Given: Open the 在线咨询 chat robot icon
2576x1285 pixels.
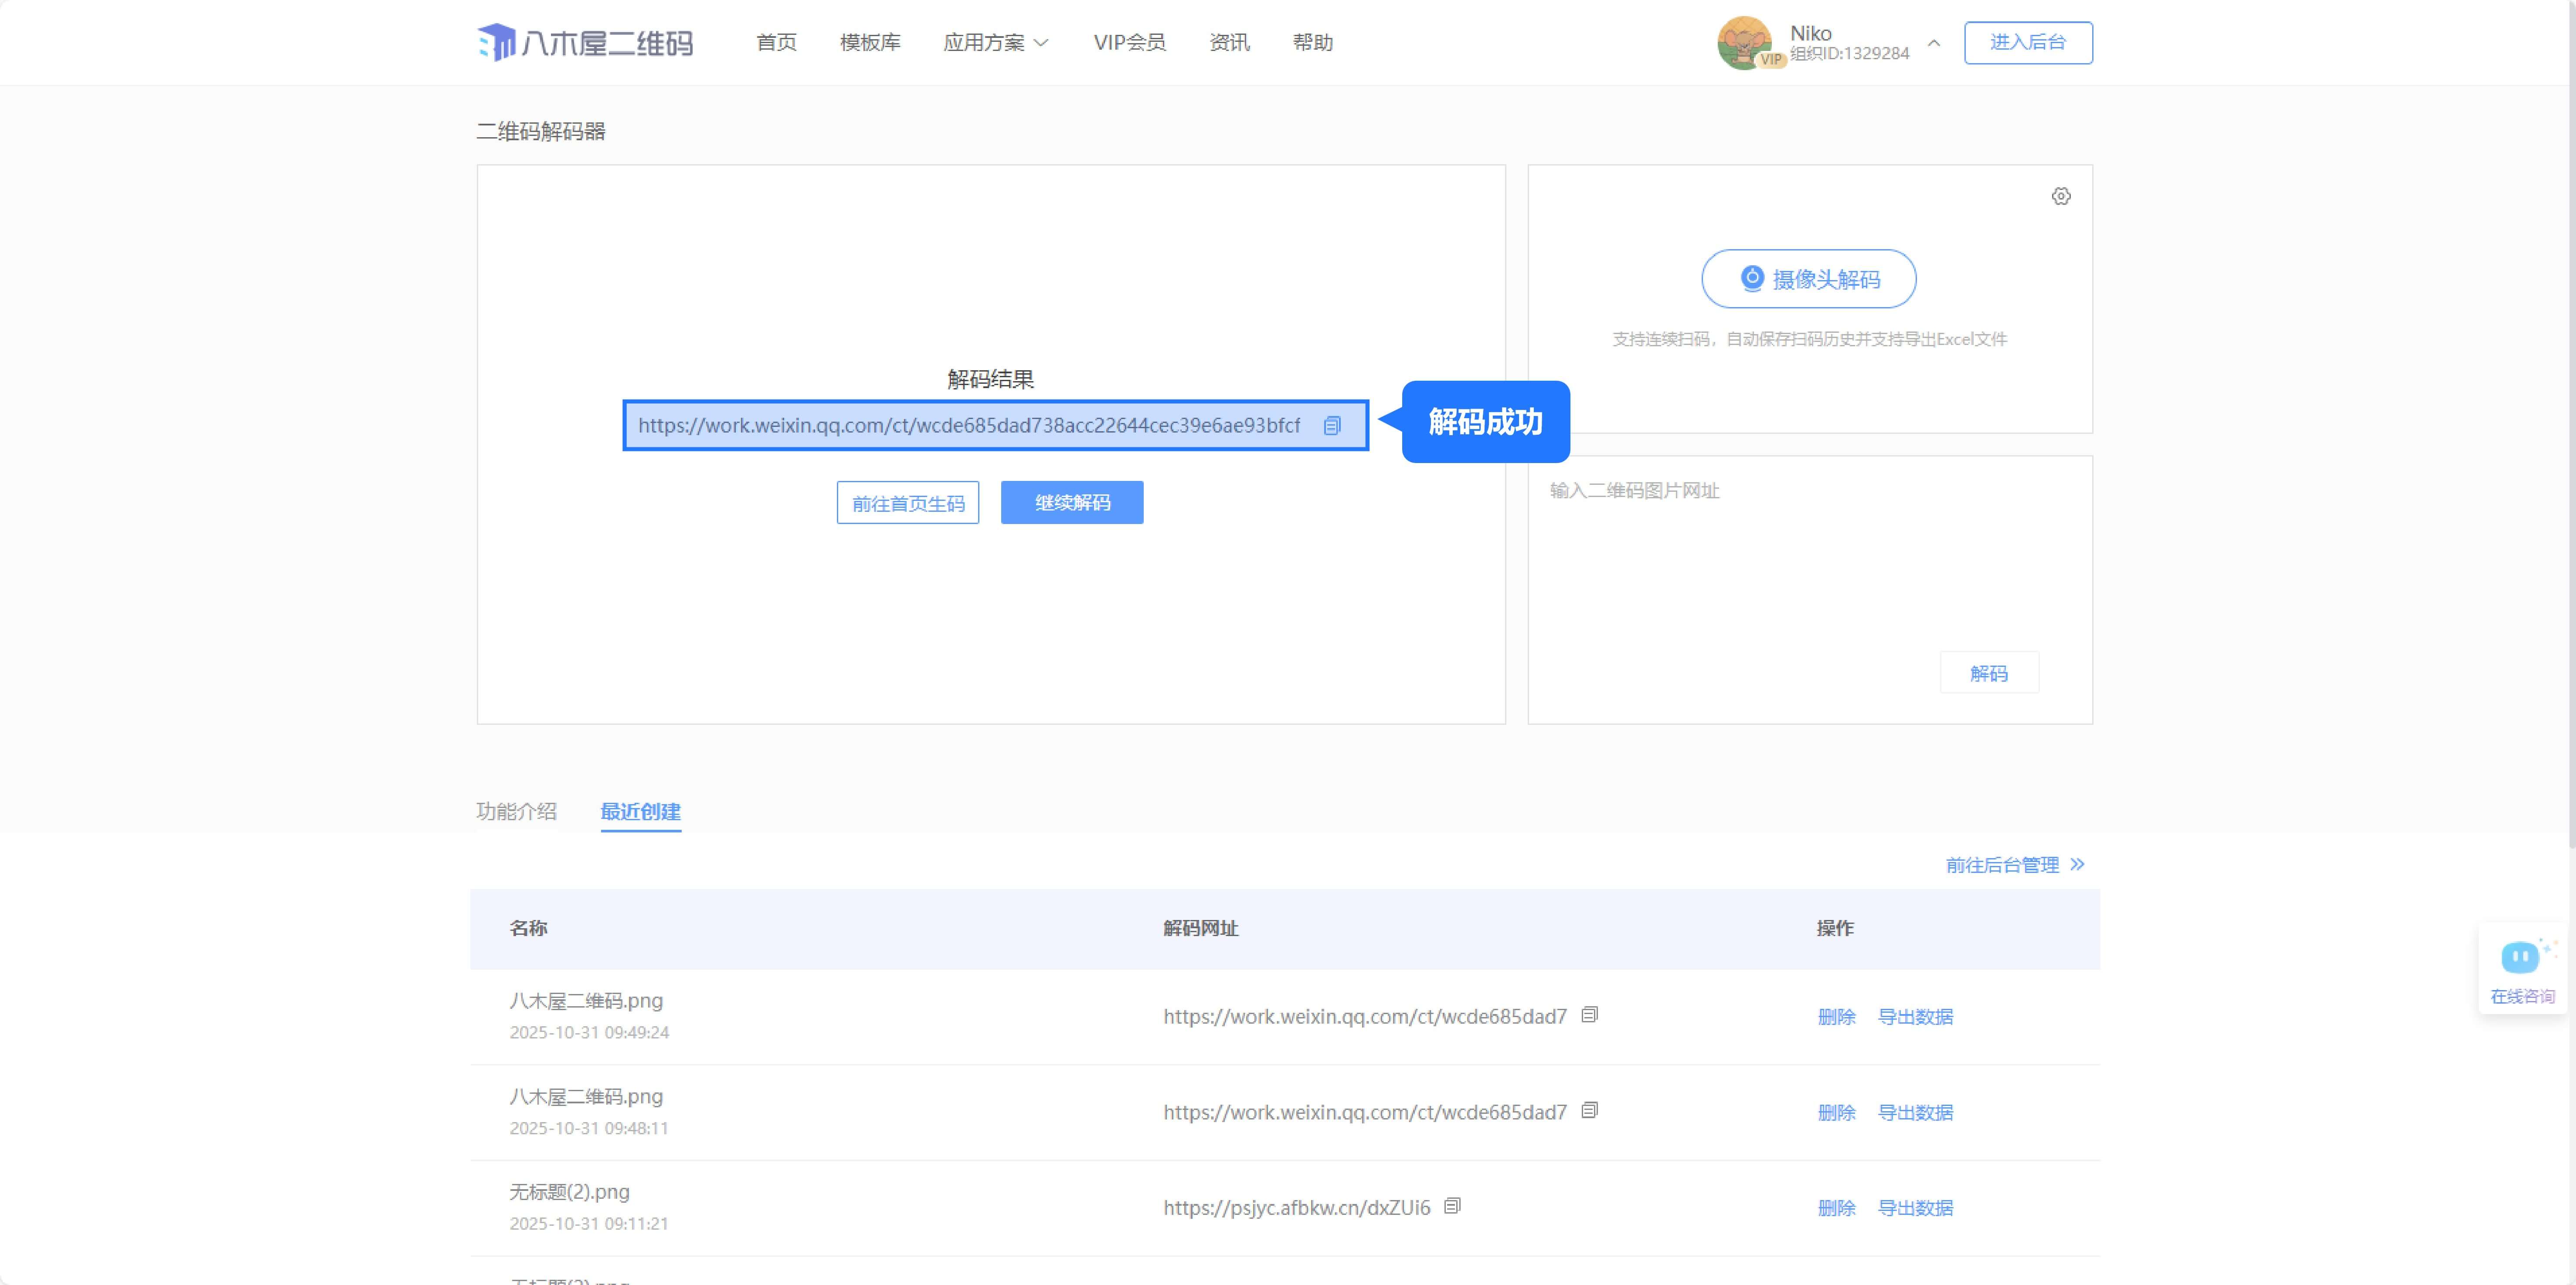Looking at the screenshot, I should [2520, 957].
